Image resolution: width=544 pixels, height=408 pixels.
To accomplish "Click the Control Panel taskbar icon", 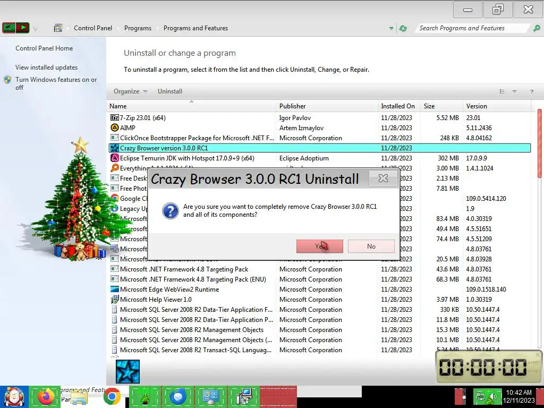I will tap(210, 397).
